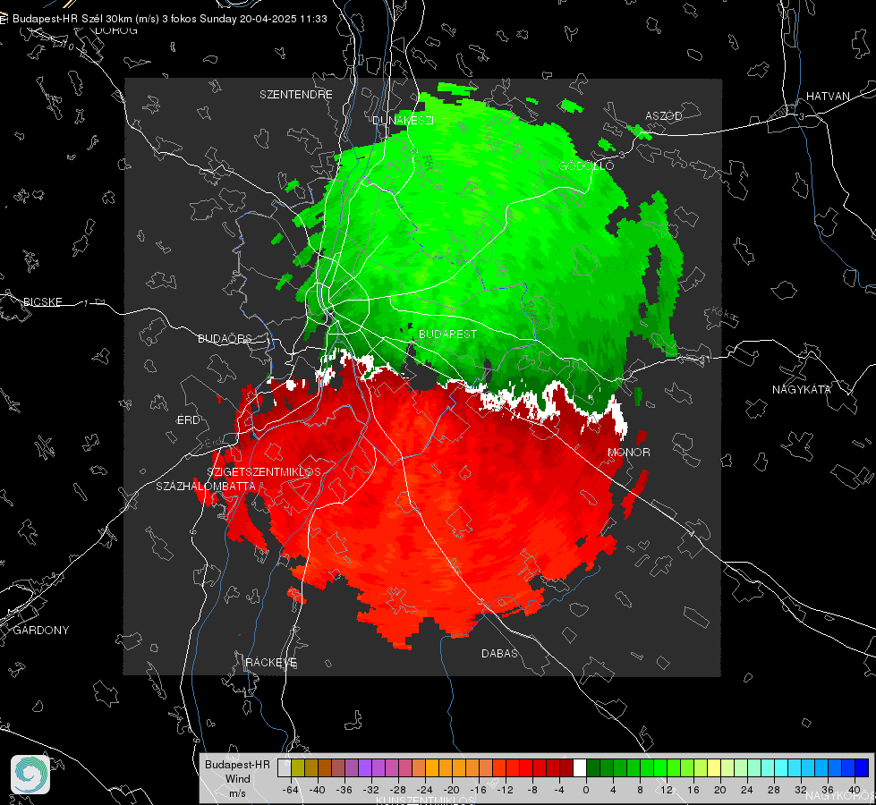Click the radar title with the timestamp 11:33
This screenshot has height=805, width=876.
170,19
